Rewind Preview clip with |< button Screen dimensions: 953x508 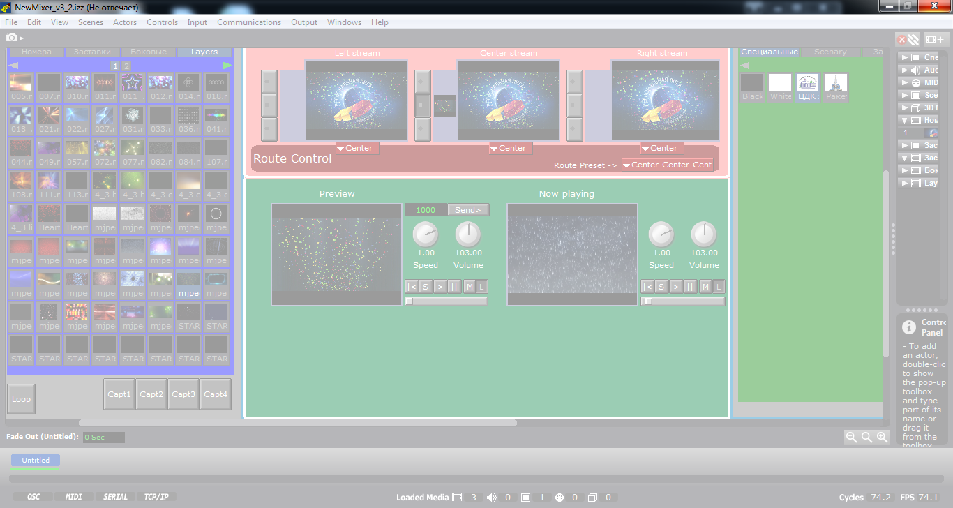[x=412, y=287]
